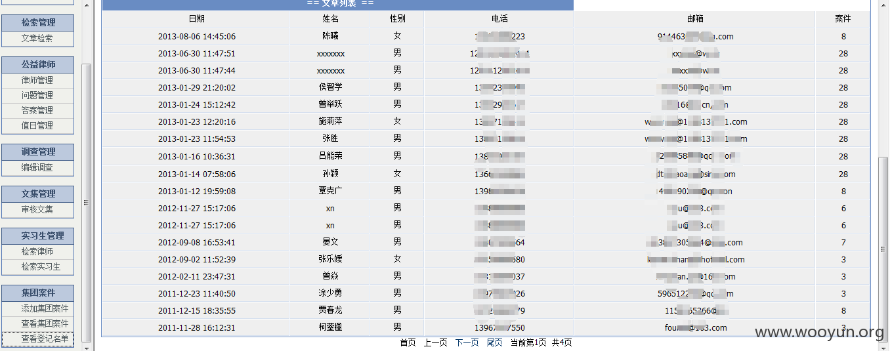Click the 实习生管理 section header
Viewport: 890px width, 351px height.
coord(37,236)
